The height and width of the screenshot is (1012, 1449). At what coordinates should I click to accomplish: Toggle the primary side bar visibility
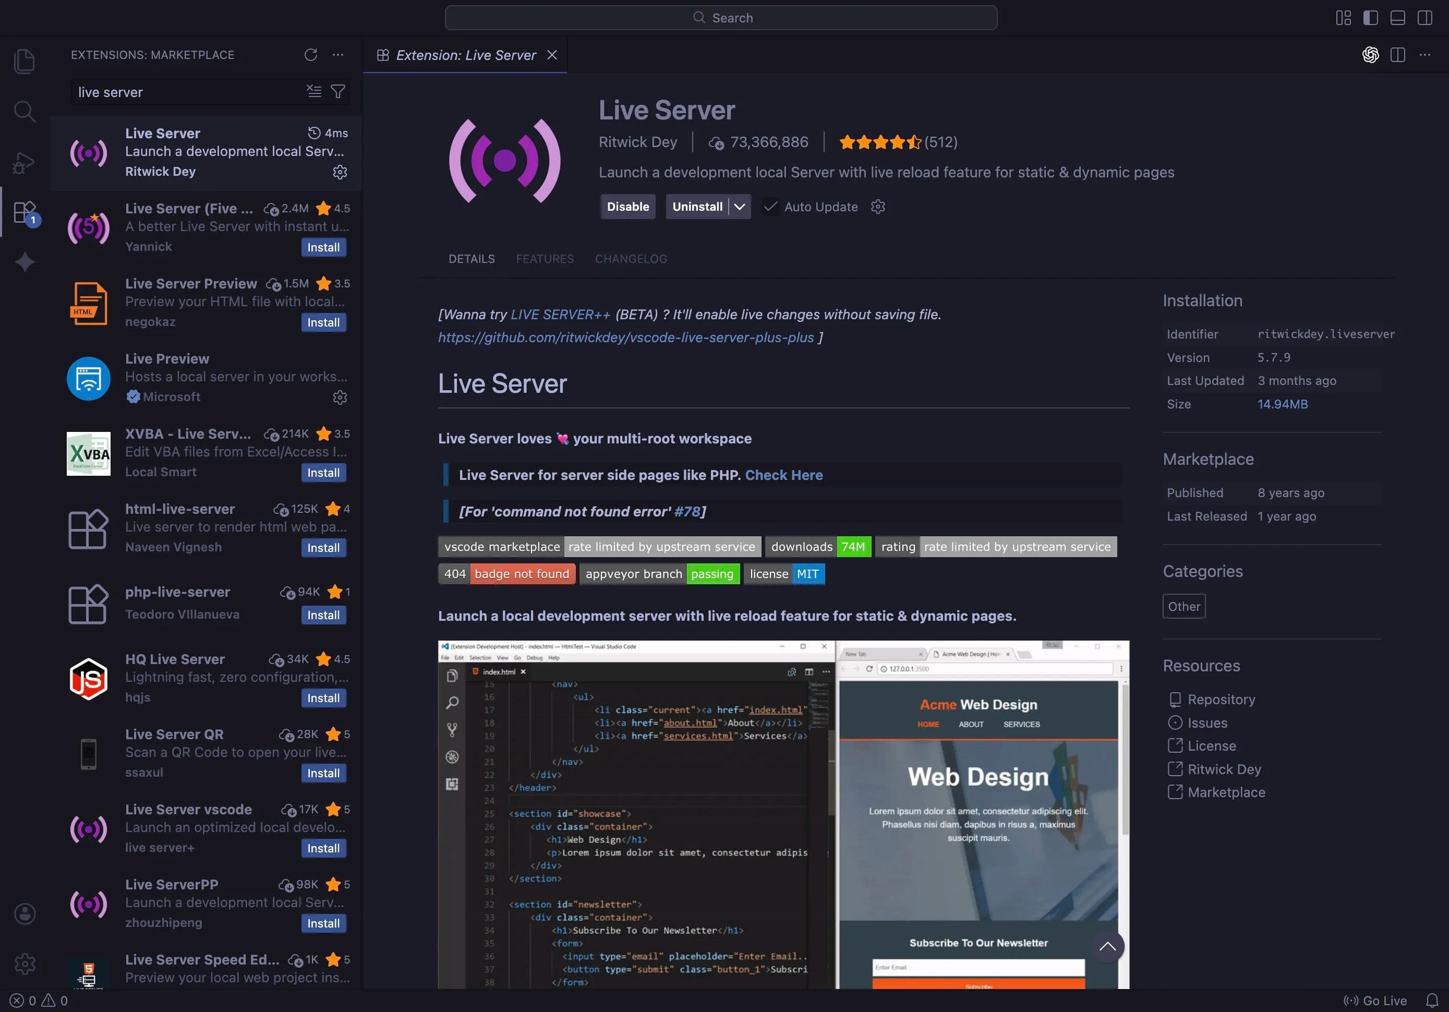tap(1370, 18)
